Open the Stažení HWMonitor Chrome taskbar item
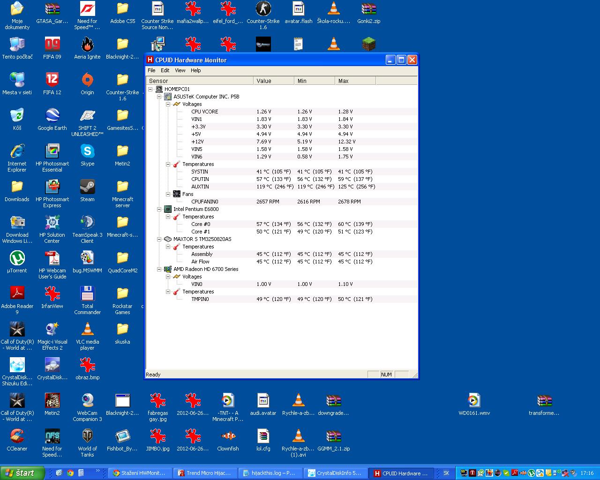 point(140,473)
